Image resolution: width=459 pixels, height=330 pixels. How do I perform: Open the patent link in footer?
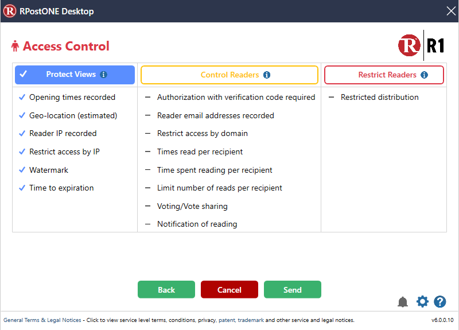[227, 320]
